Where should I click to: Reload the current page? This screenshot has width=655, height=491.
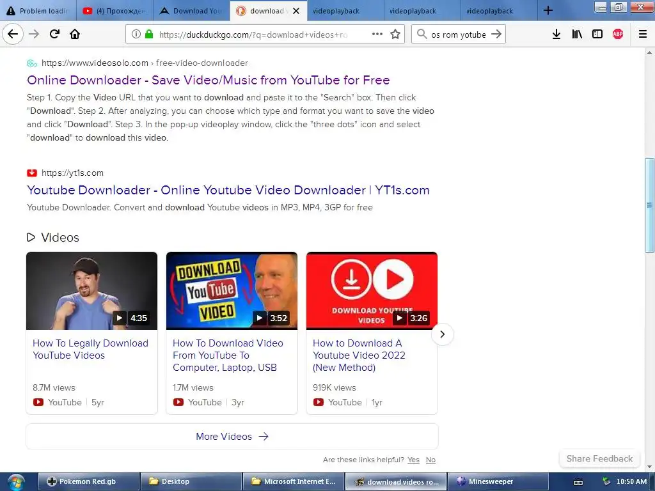tap(55, 34)
